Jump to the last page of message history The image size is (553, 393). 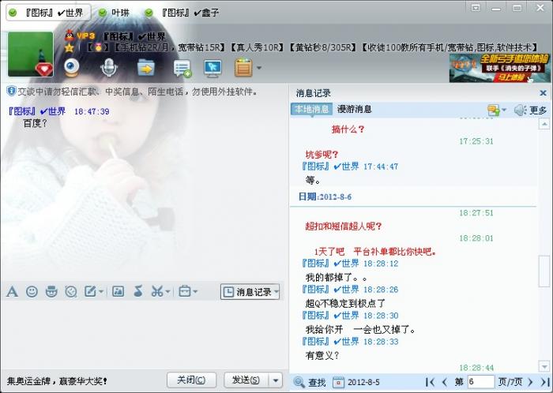coord(545,382)
